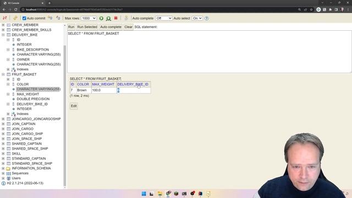Open the terminal icon on taskbar
This screenshot has height=198, width=352.
click(184, 194)
